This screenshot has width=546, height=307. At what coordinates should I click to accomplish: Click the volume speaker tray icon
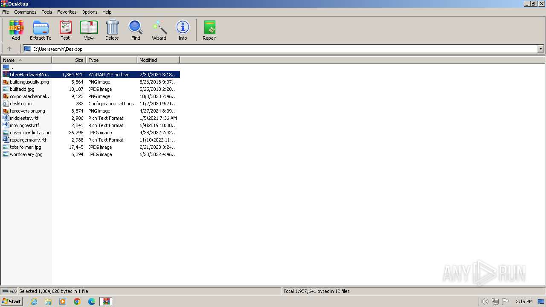point(485,301)
